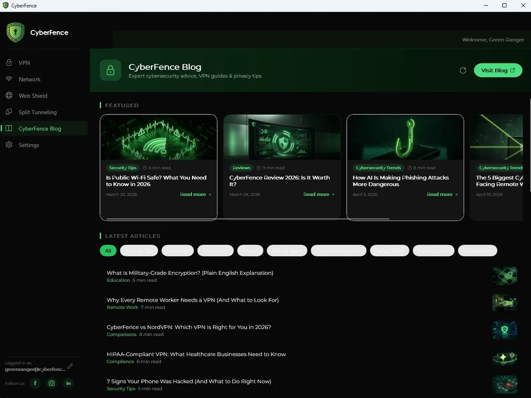Screen dimensions: 531x398
Task: Click the green lock icon beside blog title
Action: [x=110, y=70]
